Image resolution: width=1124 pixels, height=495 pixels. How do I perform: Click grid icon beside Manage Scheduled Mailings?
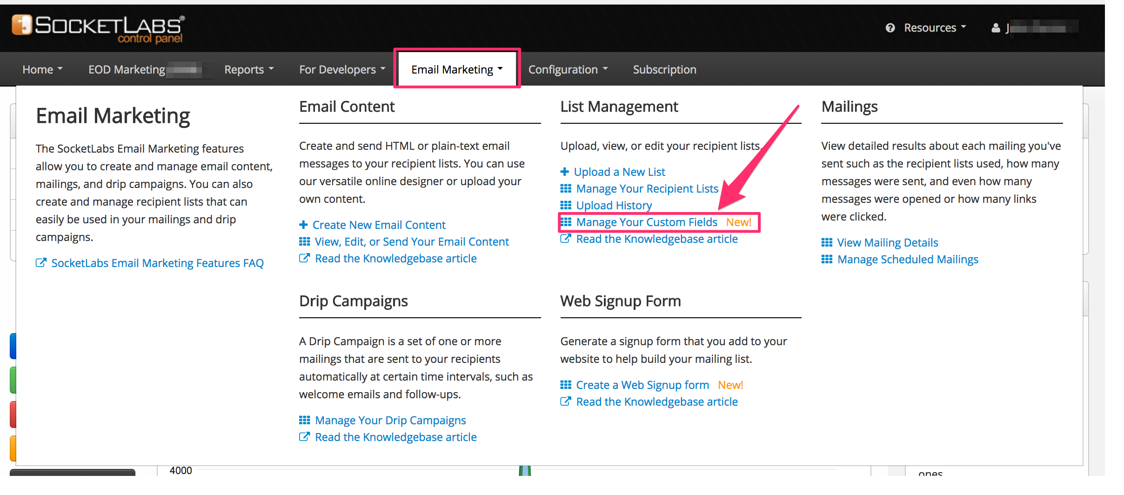[x=827, y=259]
